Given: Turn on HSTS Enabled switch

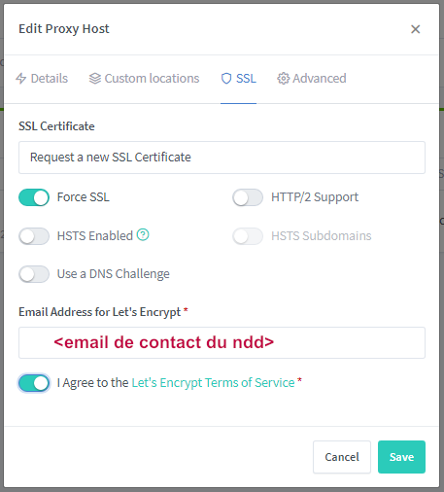Looking at the screenshot, I should [34, 236].
